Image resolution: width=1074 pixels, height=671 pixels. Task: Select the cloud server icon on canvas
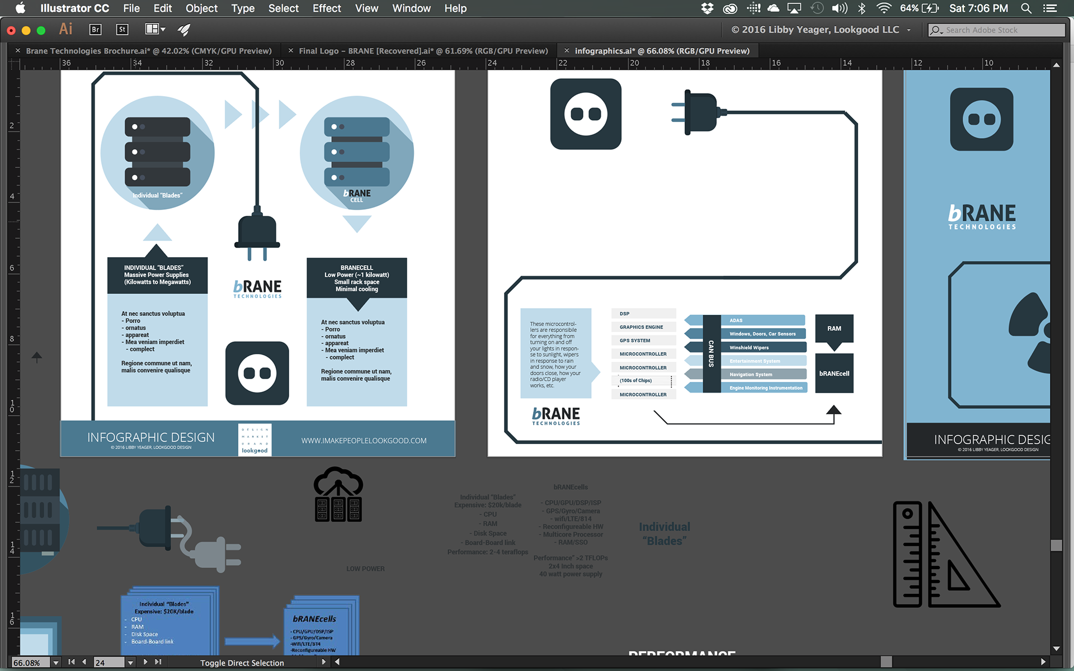(x=338, y=494)
